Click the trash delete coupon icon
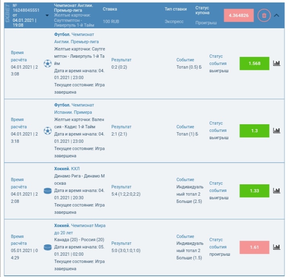 tap(264, 15)
